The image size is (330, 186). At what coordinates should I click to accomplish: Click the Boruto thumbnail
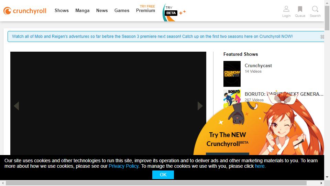(232, 98)
